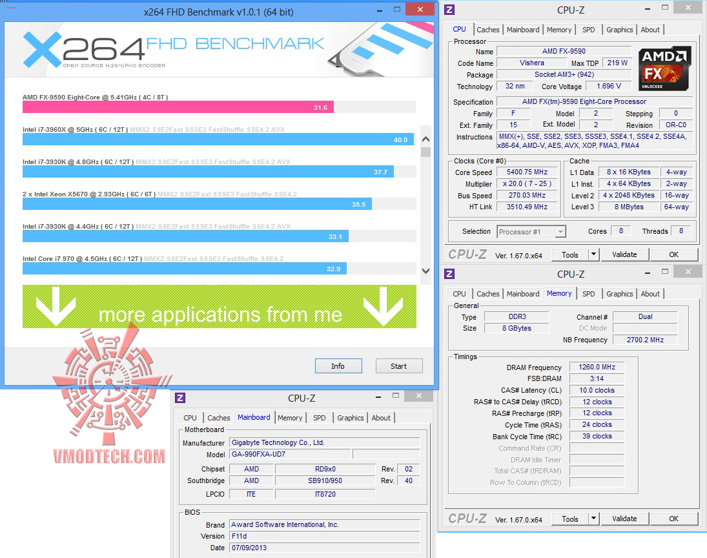Click the Level 3 cache value '8 MBytes'
The height and width of the screenshot is (558, 707).
click(x=629, y=207)
